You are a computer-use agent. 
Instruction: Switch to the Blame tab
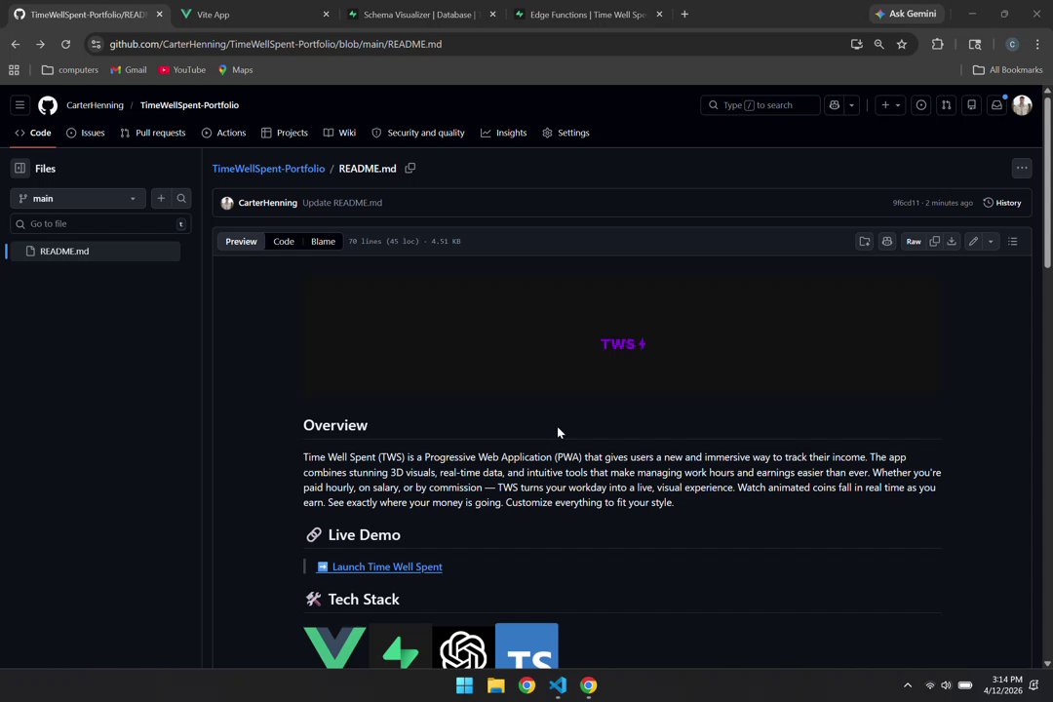[x=323, y=242]
